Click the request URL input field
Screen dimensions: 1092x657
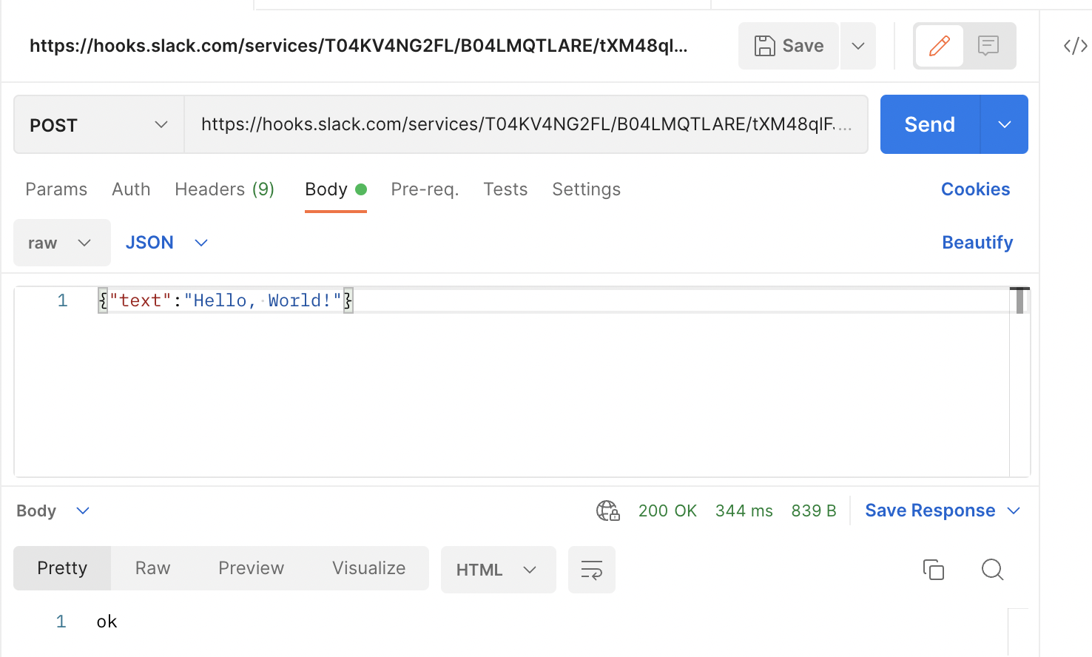click(x=526, y=124)
